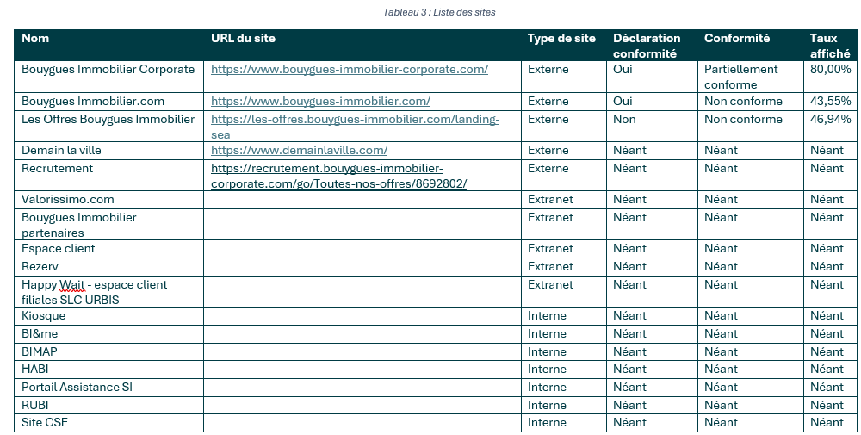Click the "Taux affiché" column header

point(830,46)
